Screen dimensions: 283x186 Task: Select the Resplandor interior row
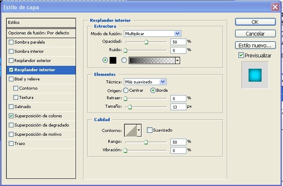[41, 70]
